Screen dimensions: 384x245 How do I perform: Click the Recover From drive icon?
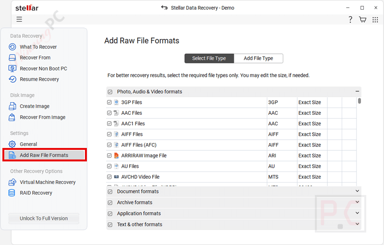(x=12, y=58)
